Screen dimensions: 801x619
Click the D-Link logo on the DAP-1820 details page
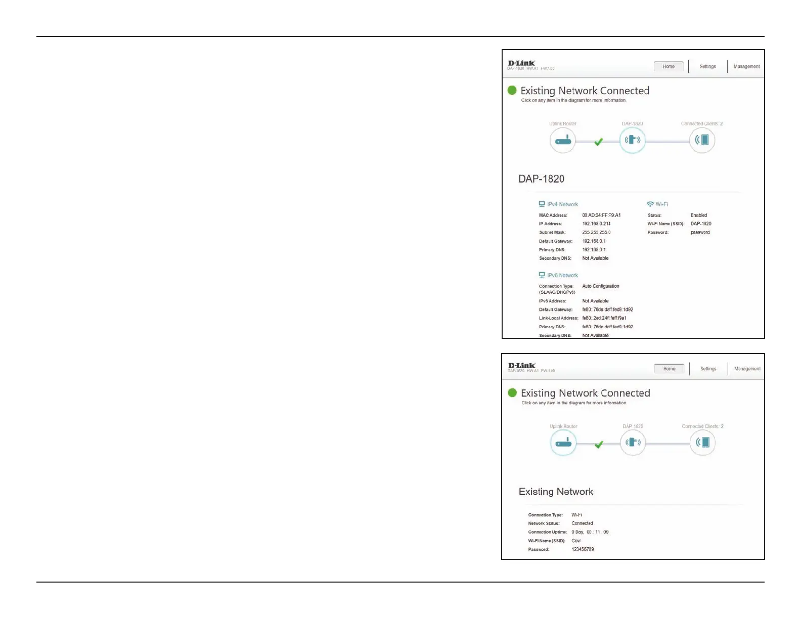click(521, 63)
